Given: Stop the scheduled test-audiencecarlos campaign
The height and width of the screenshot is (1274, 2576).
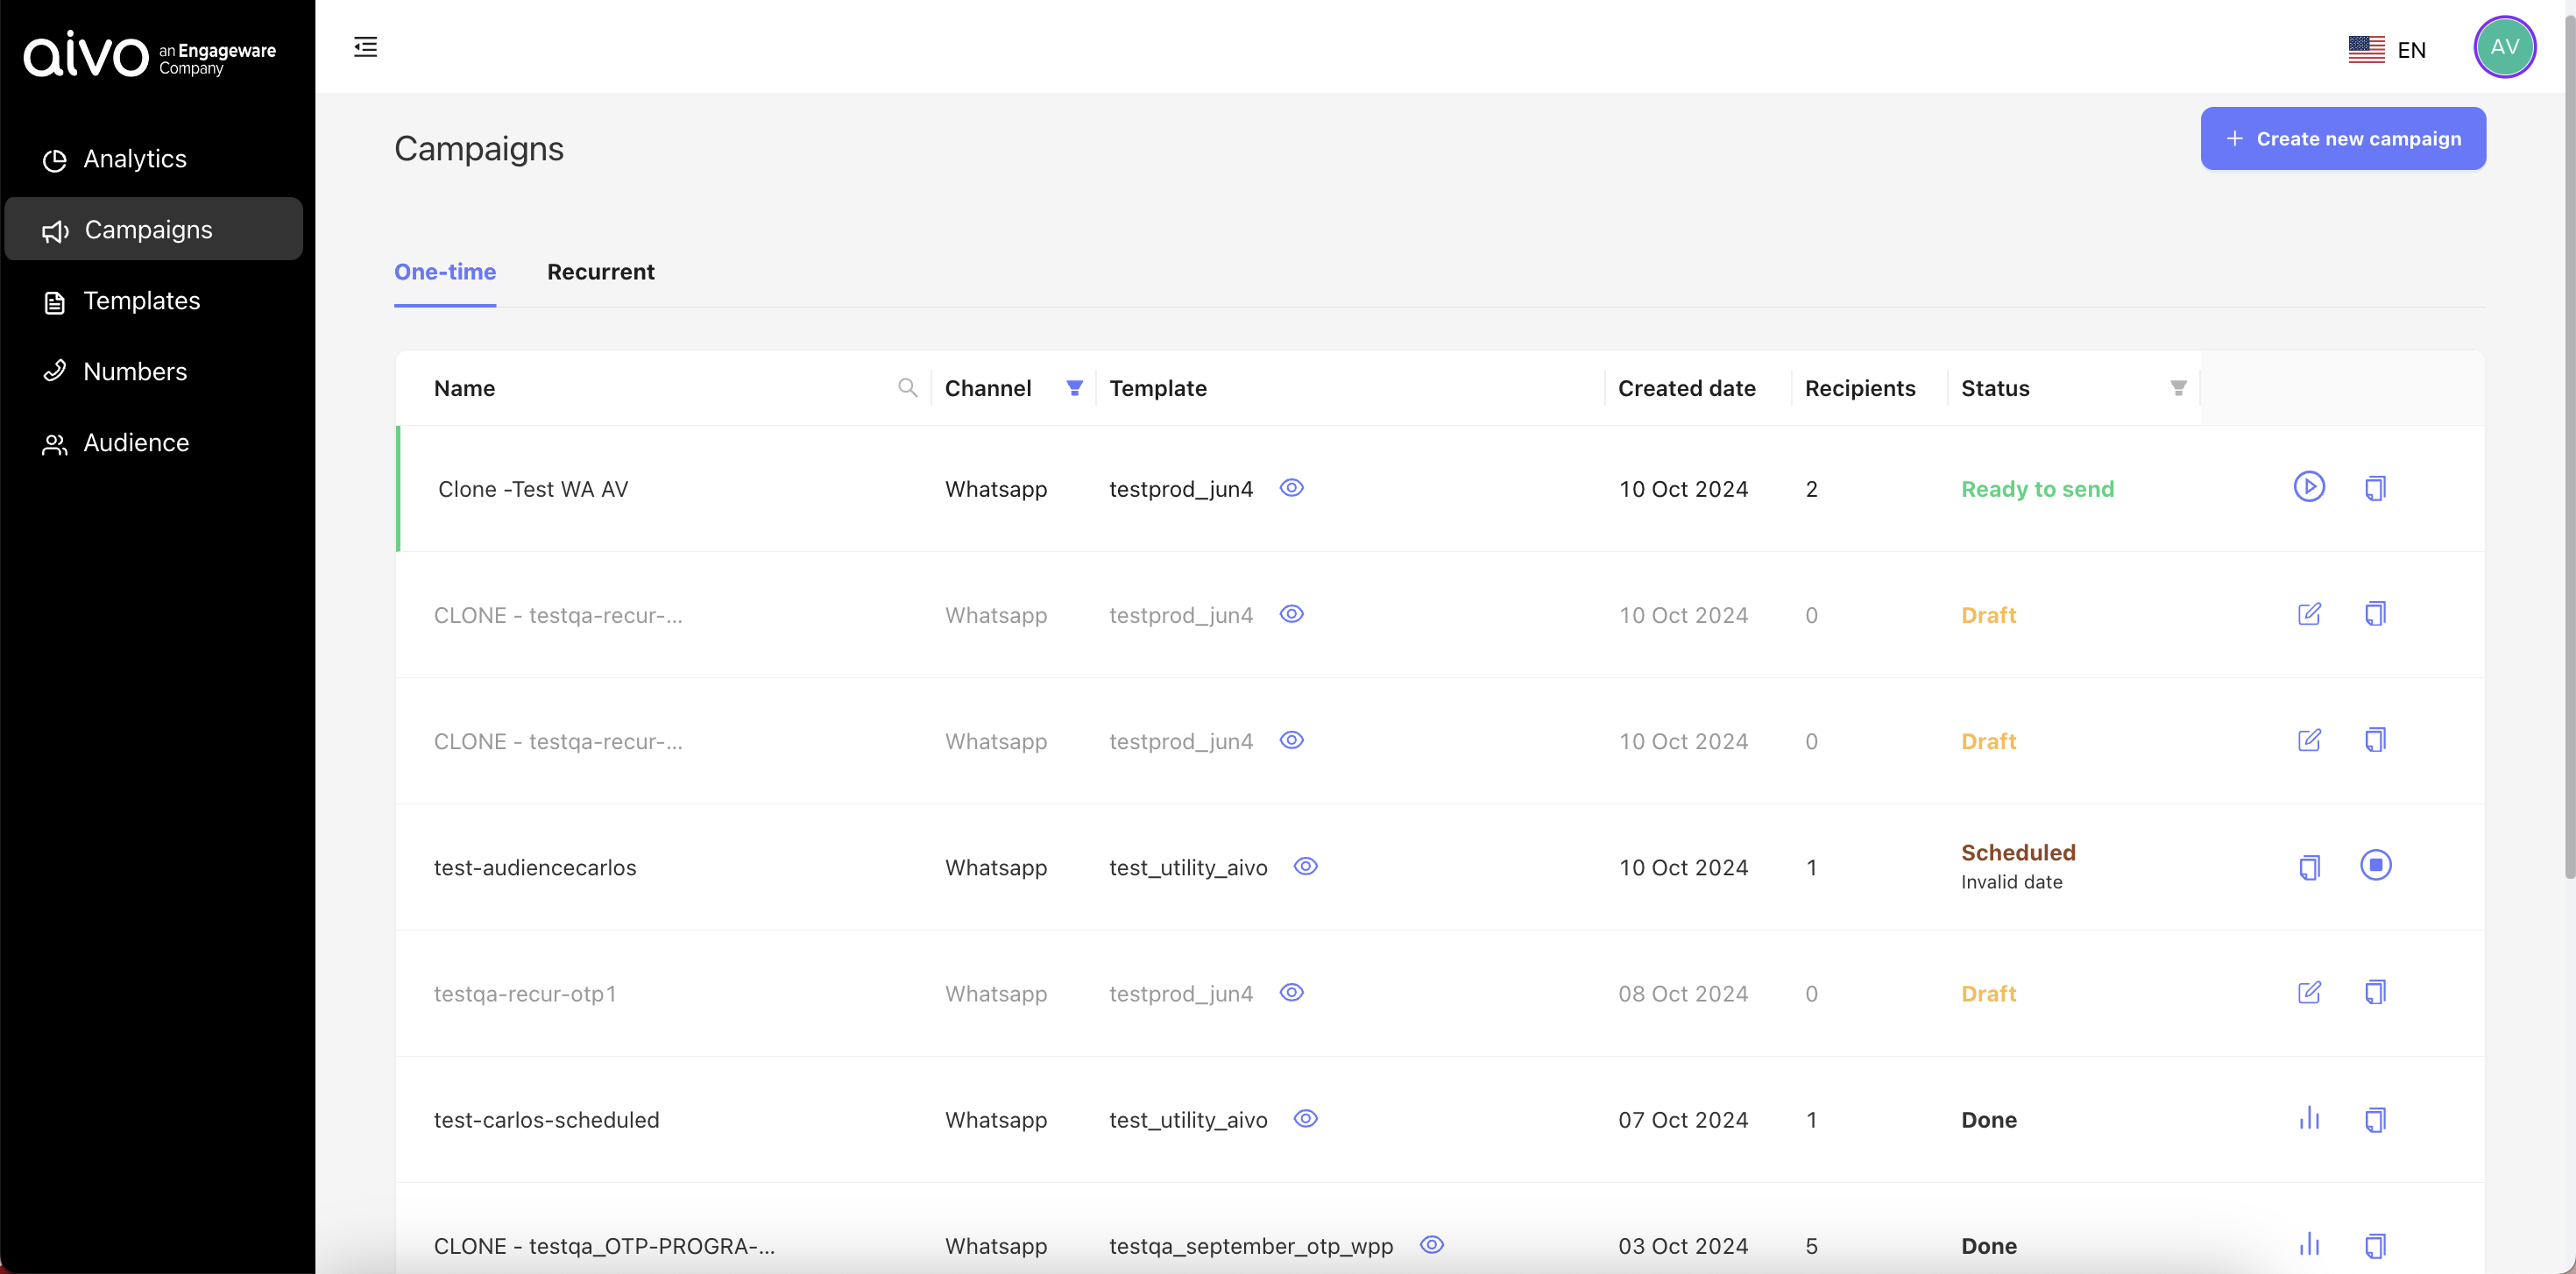Looking at the screenshot, I should [x=2375, y=865].
